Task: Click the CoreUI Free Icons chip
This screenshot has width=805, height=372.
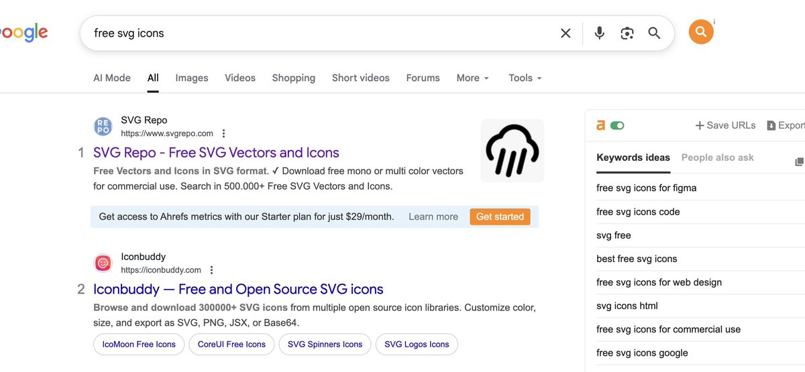Action: point(231,345)
